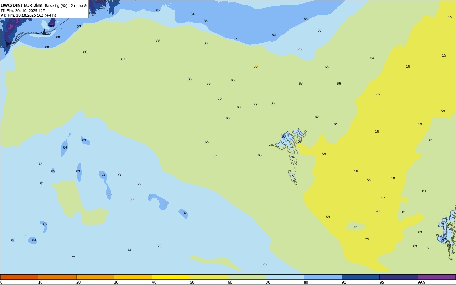Click the purple legend swatch above 99.9
This screenshot has height=285, width=456.
[436, 277]
